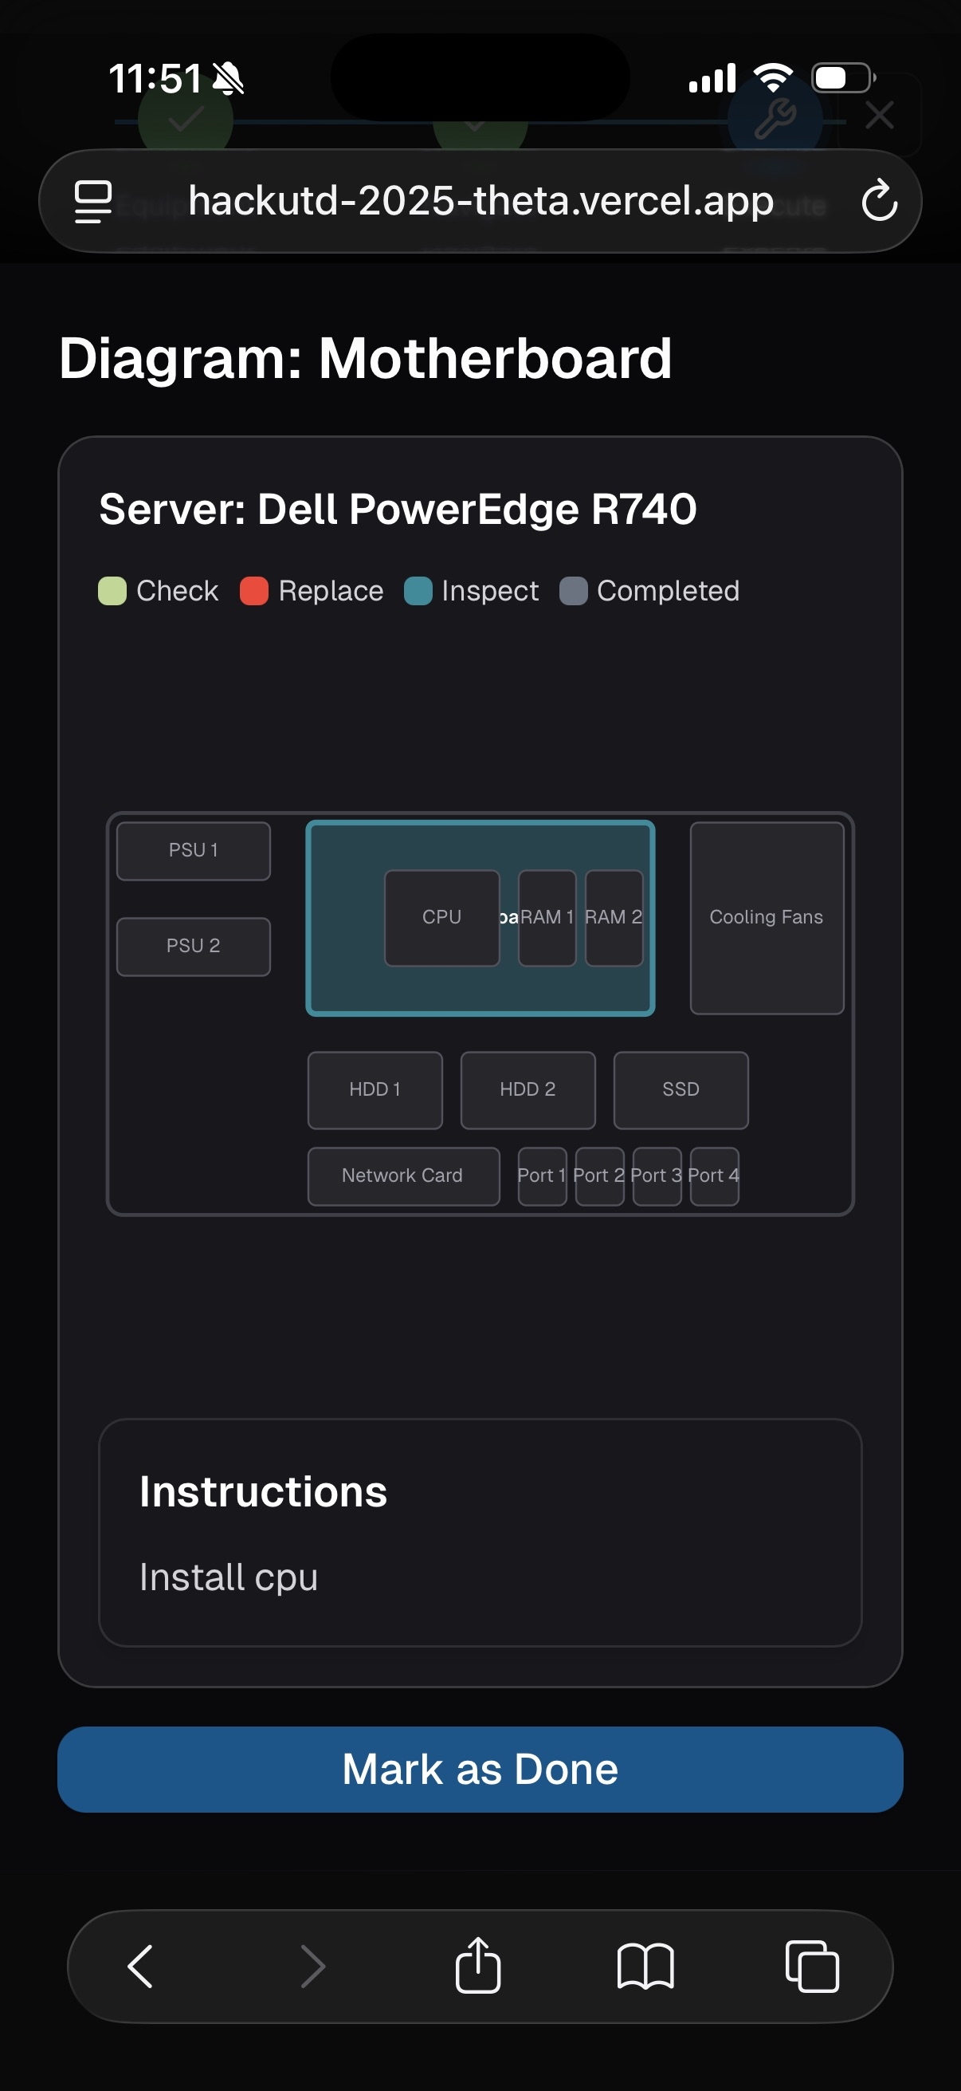
Task: Close the dialog with the X icon
Action: tap(880, 116)
